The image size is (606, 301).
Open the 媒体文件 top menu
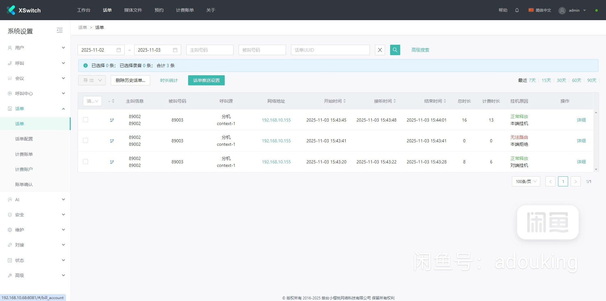point(133,10)
